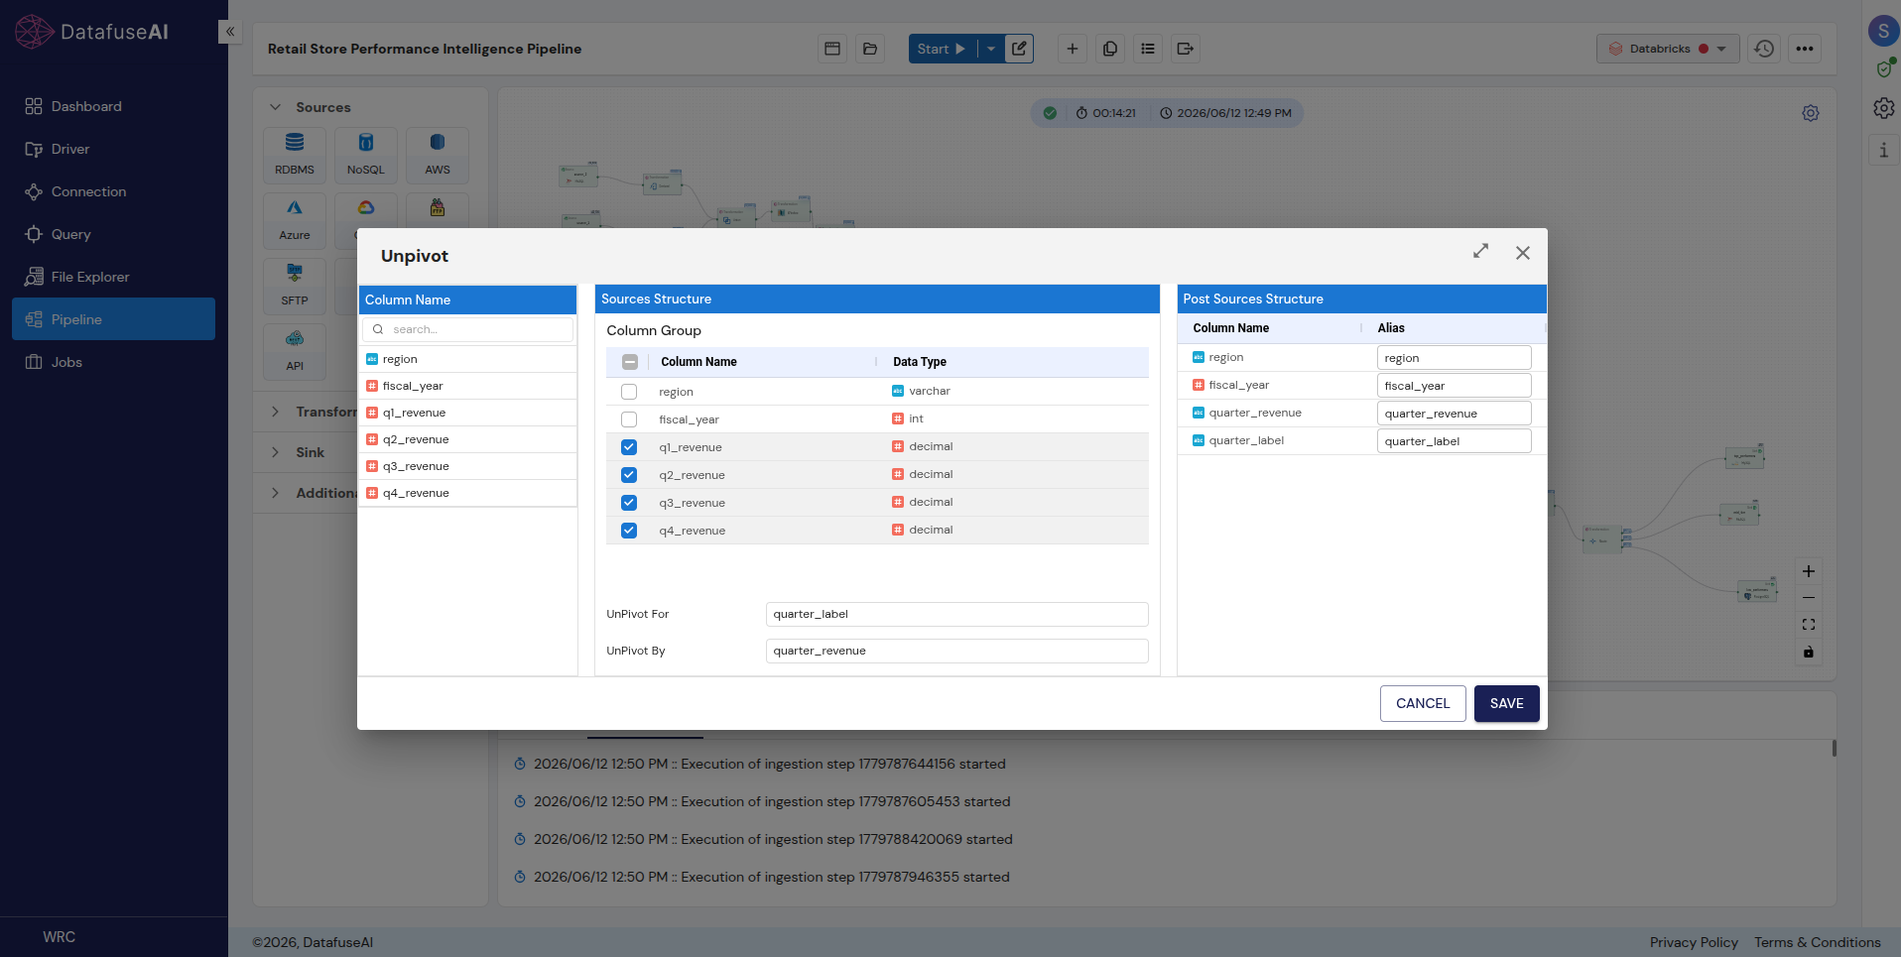This screenshot has width=1901, height=957.
Task: Open File Explorer in the sidebar
Action: [x=113, y=277]
